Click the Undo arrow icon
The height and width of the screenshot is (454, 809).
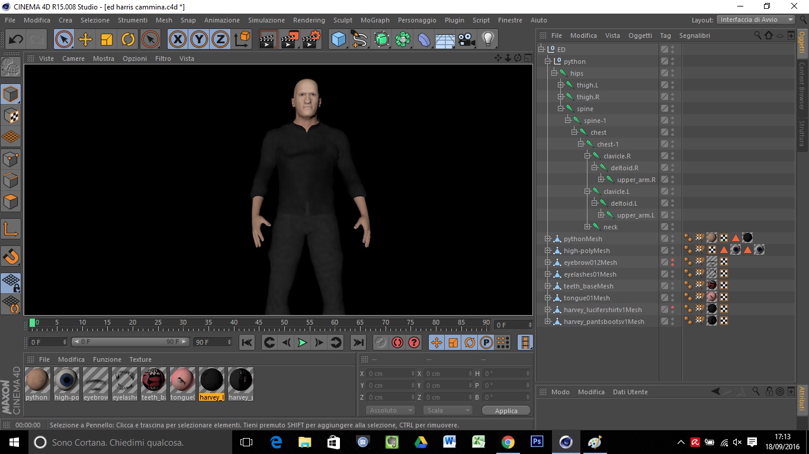(16, 40)
